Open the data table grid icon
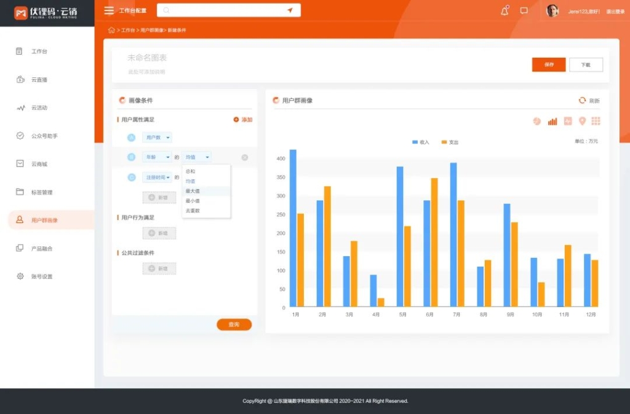 (x=596, y=121)
